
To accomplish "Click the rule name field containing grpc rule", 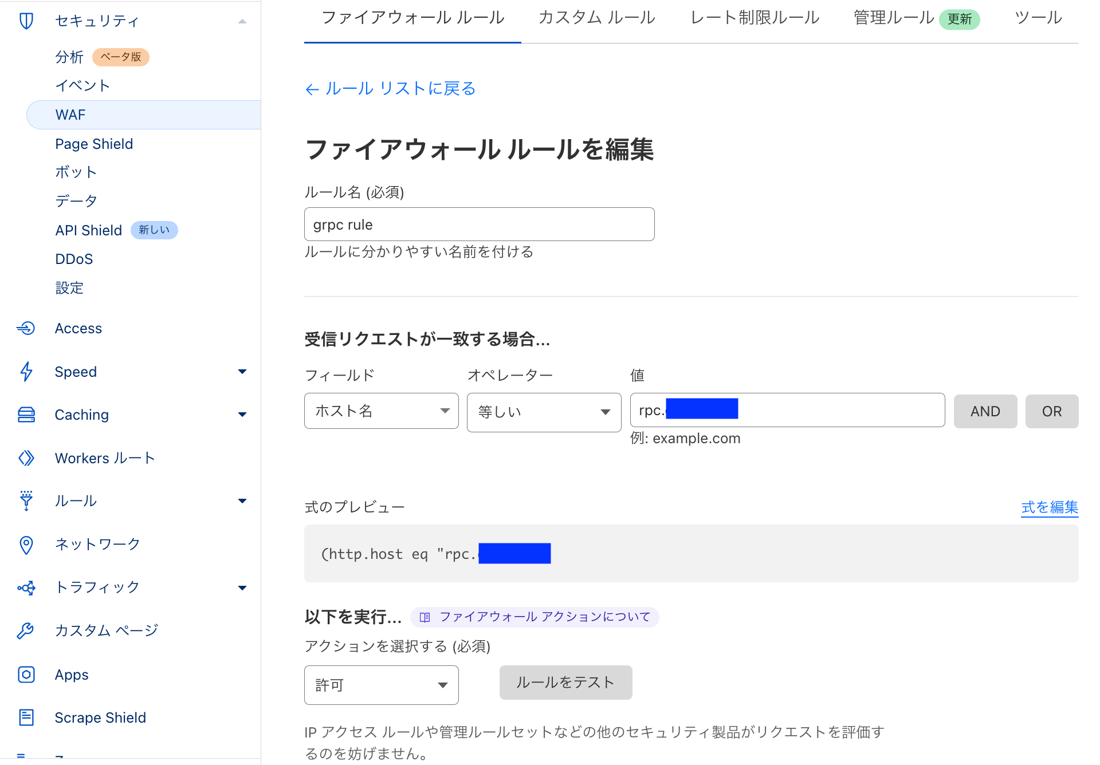I will click(479, 224).
